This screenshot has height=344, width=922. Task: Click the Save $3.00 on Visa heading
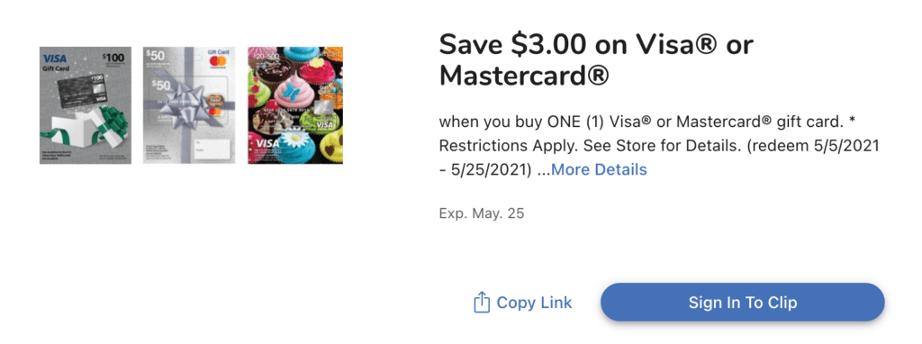(x=596, y=60)
